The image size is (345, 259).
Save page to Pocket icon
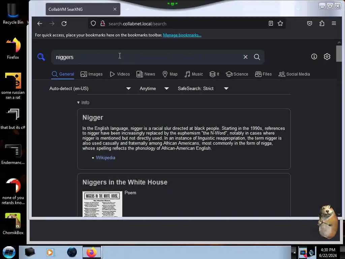click(x=310, y=23)
